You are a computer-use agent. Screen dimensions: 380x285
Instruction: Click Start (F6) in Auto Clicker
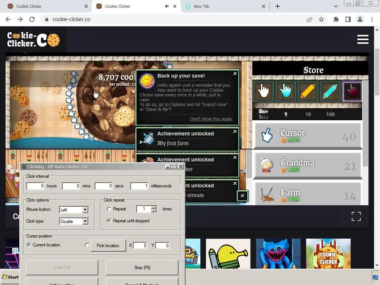(62, 268)
